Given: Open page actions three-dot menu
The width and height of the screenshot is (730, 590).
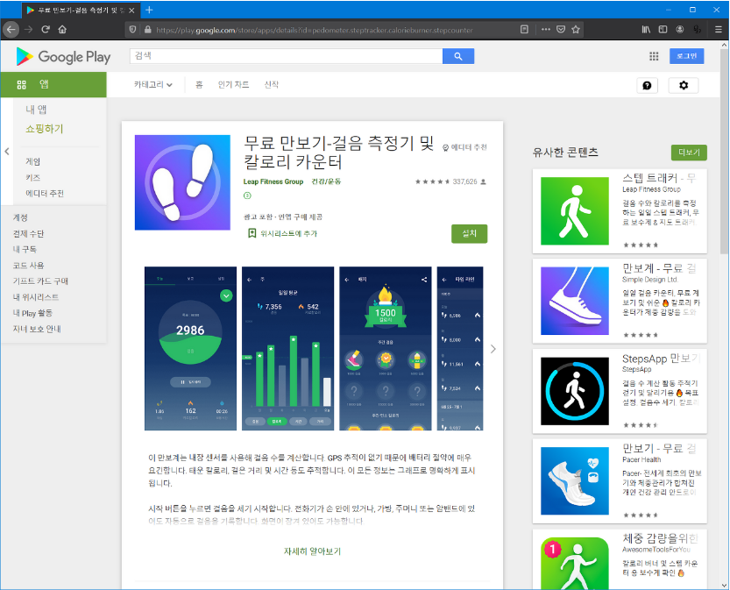Looking at the screenshot, I should coord(546,29).
